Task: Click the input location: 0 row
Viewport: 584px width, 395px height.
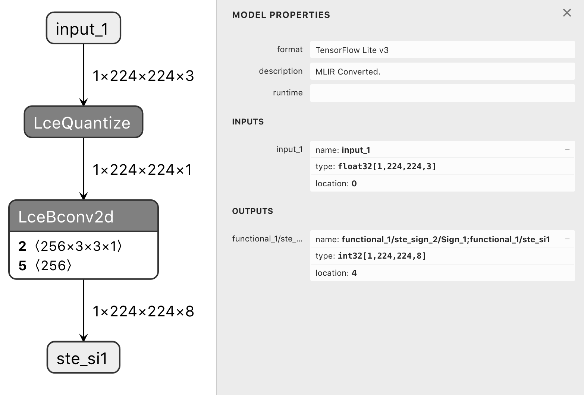Action: pyautogui.click(x=442, y=183)
